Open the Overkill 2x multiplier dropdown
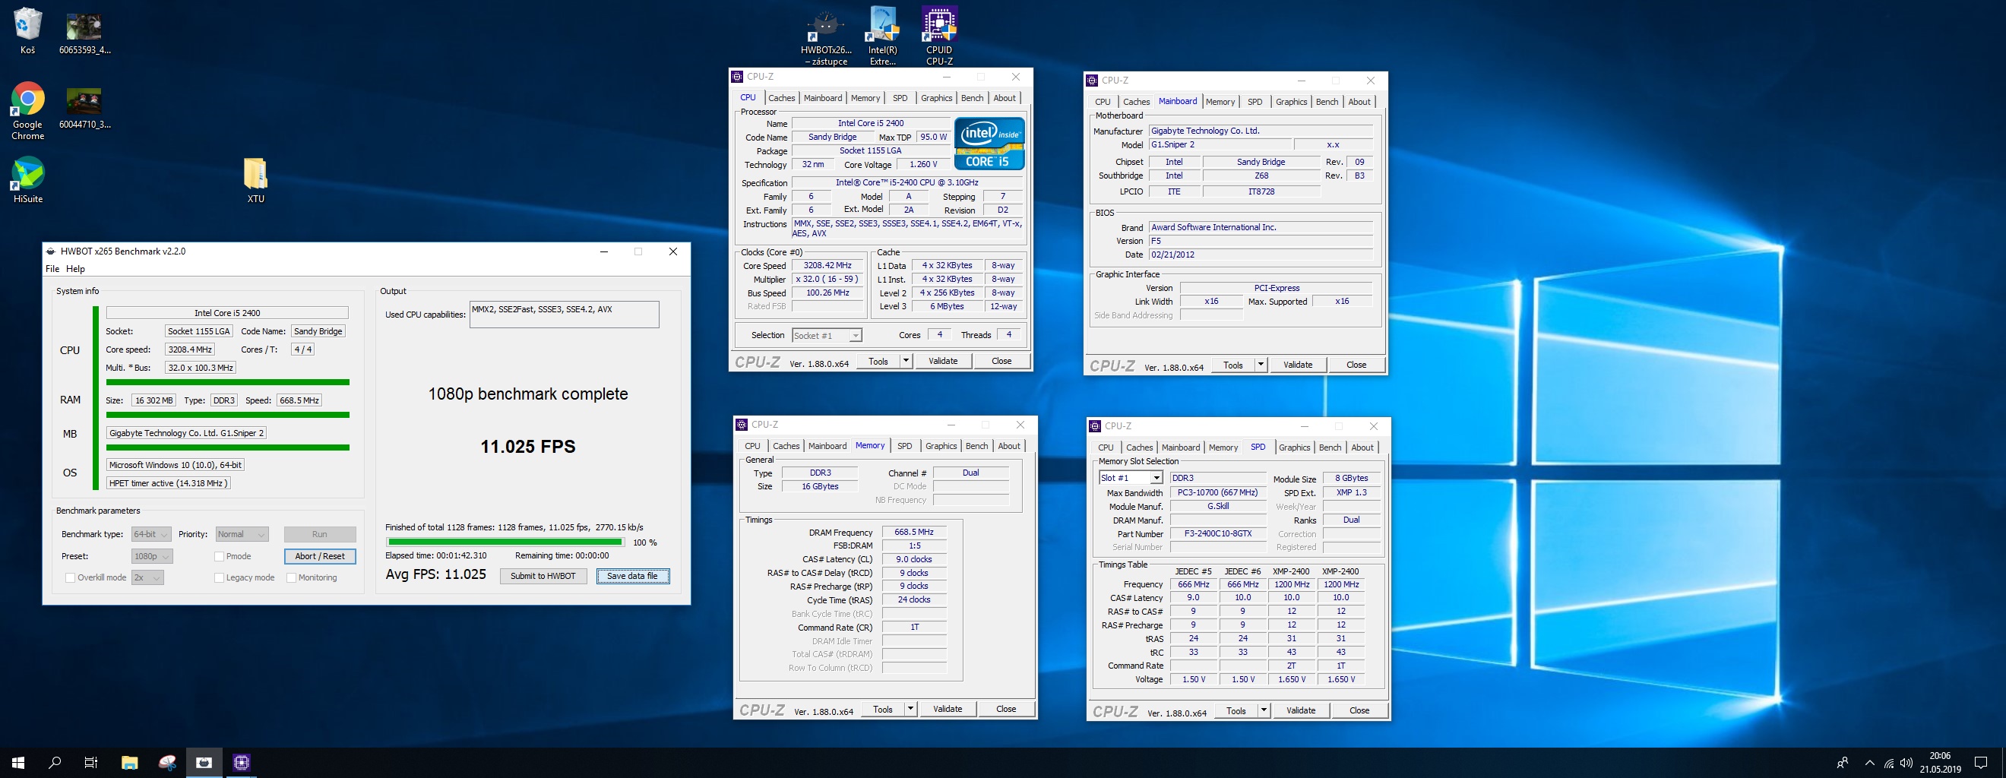 147,578
